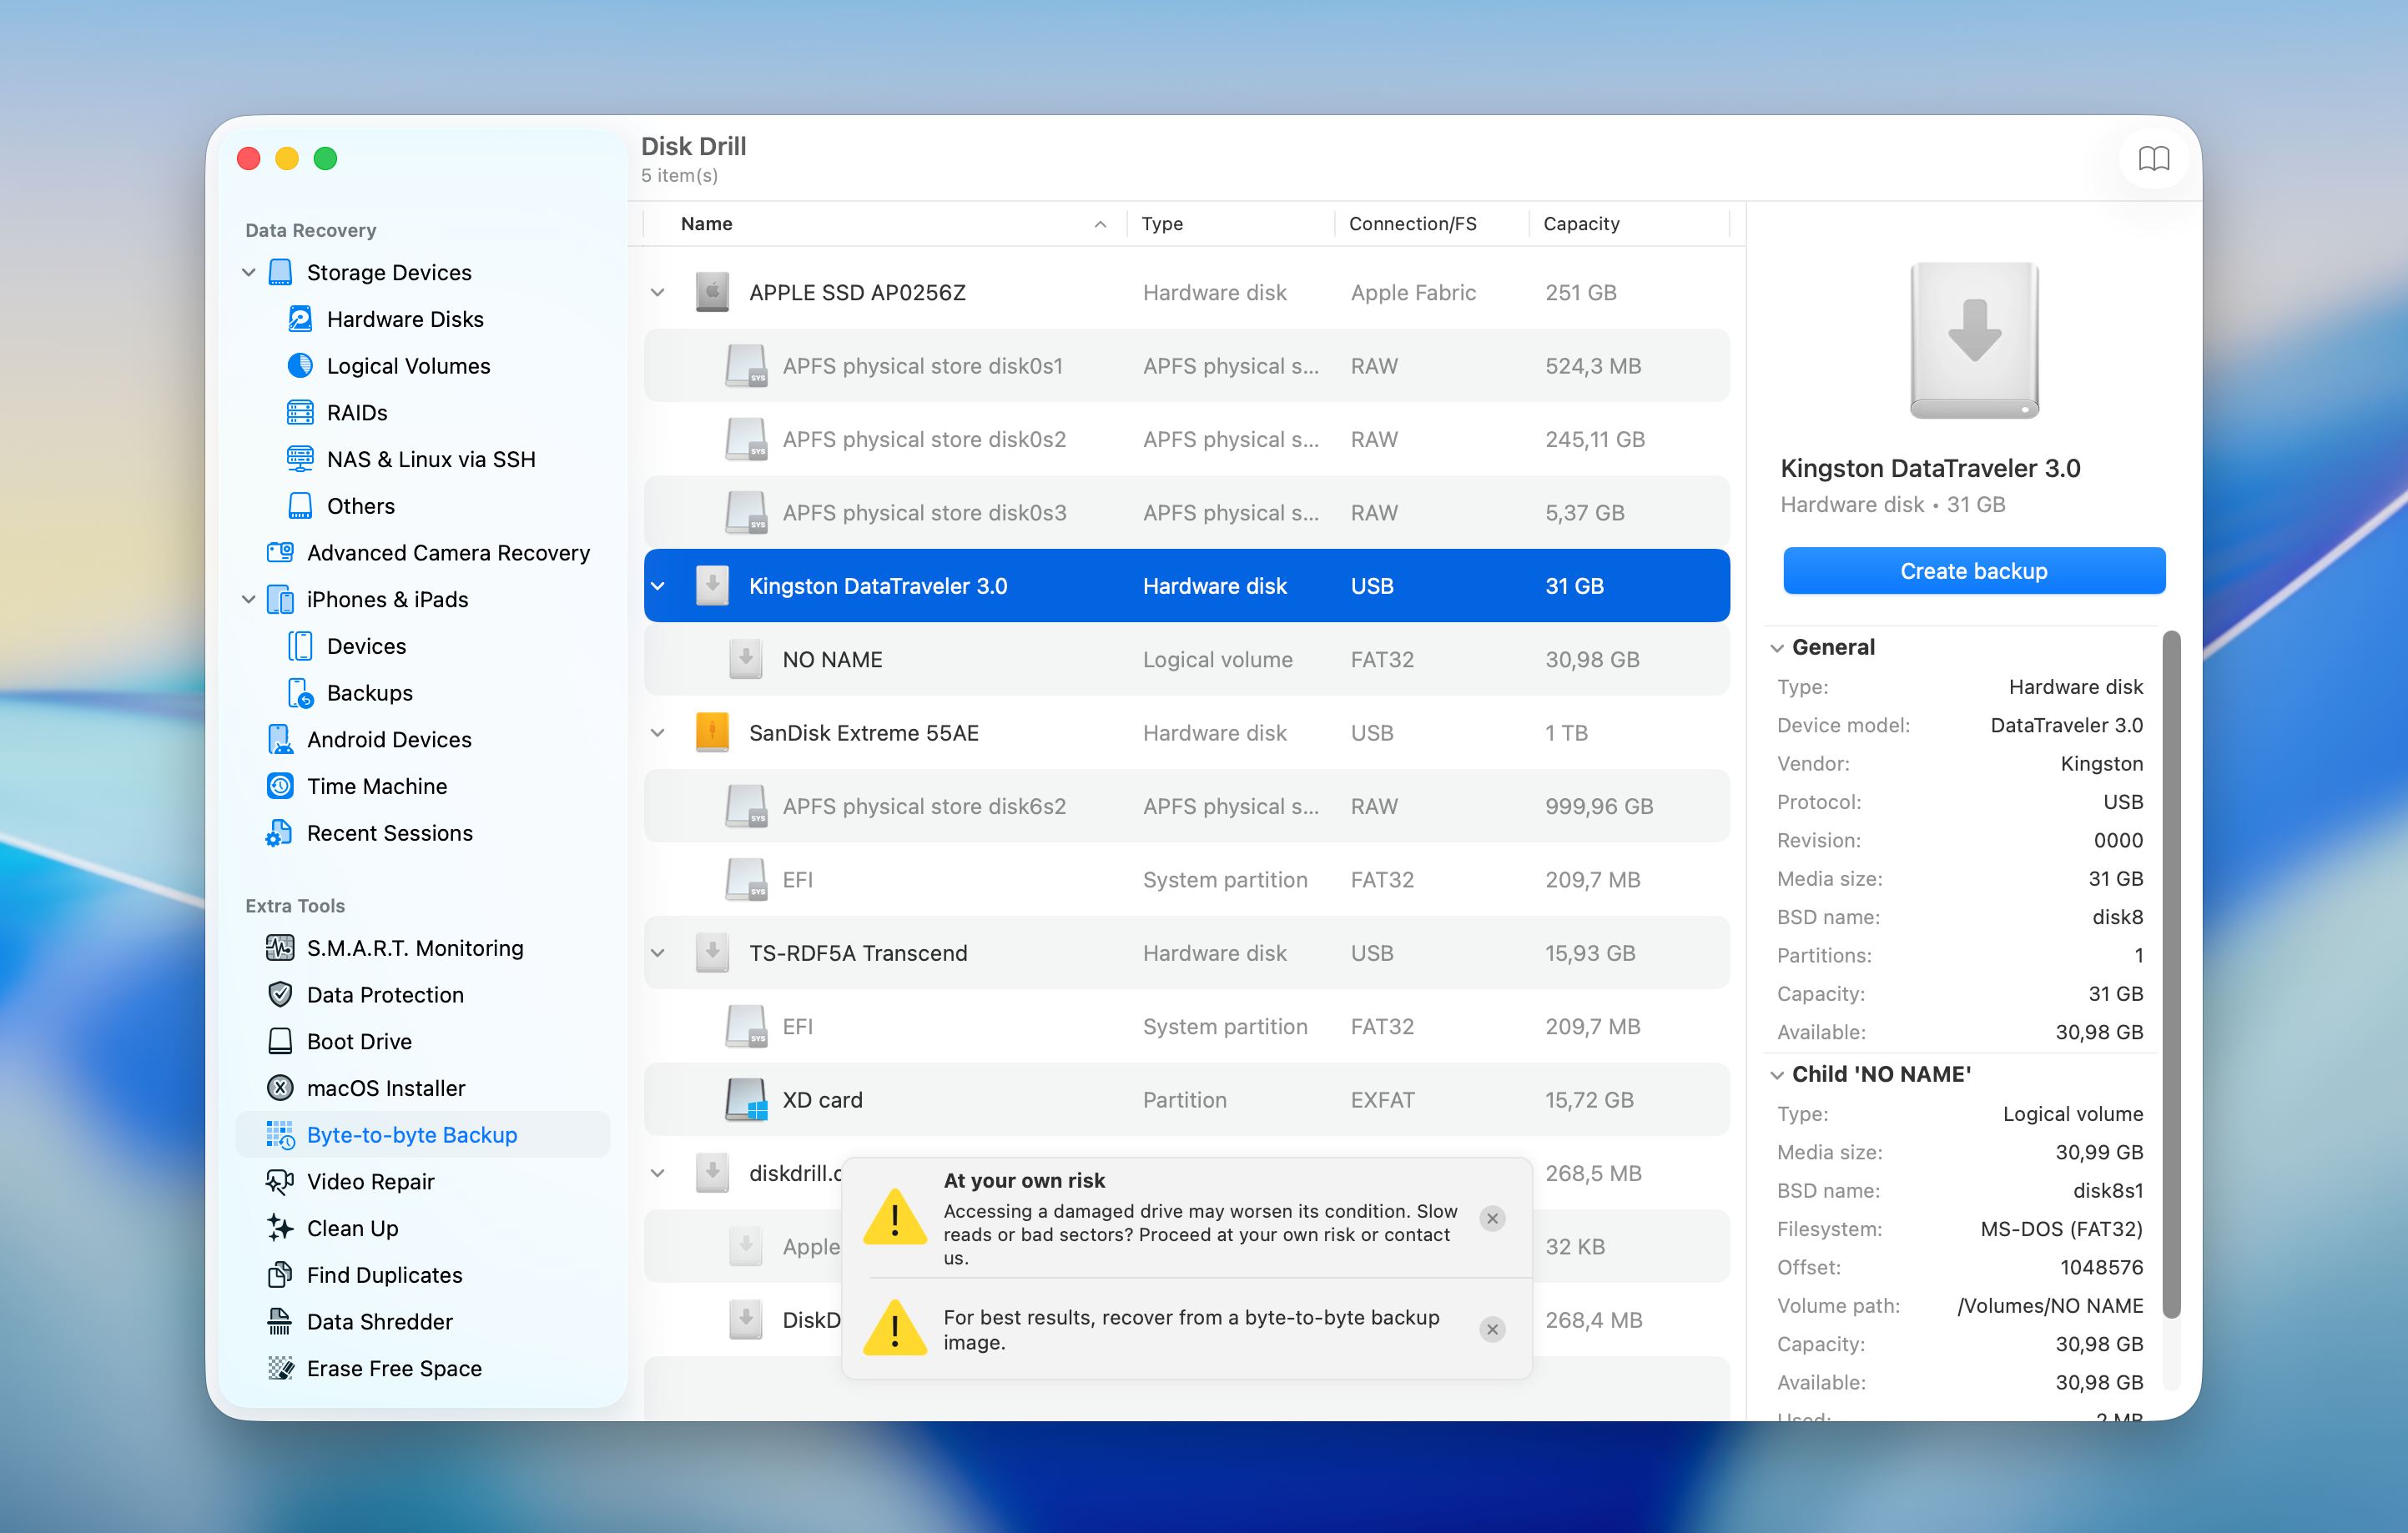Click the SanDisk Extreme 55AE orange disk icon

point(712,732)
